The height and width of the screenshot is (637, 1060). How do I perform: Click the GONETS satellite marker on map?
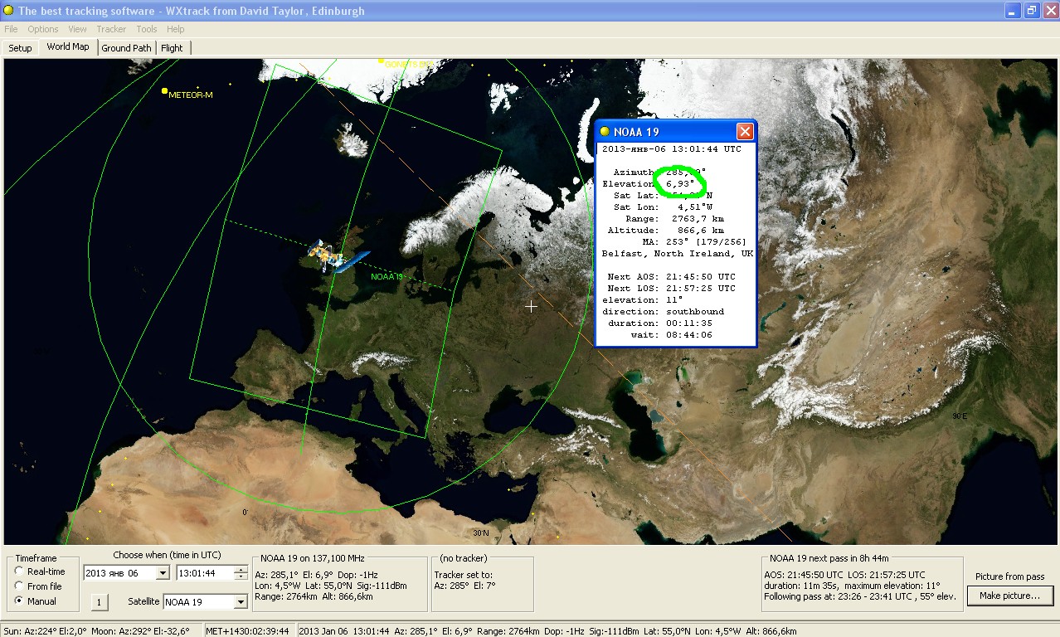pos(382,62)
